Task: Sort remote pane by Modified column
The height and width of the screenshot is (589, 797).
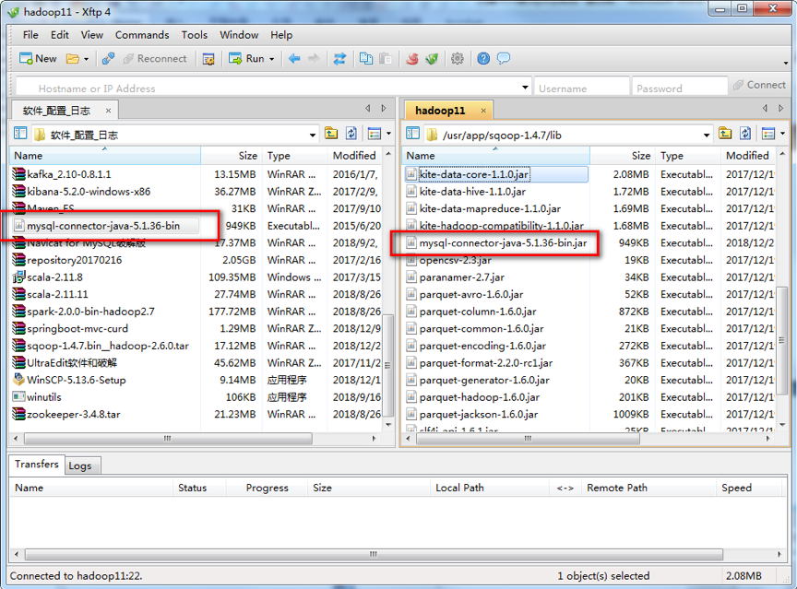Action: click(x=747, y=156)
